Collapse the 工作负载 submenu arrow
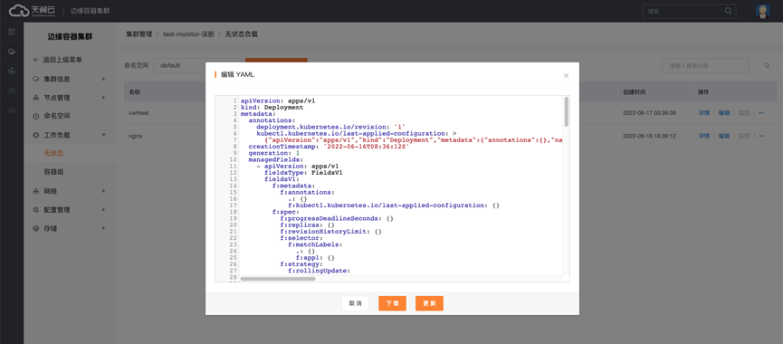This screenshot has width=783, height=344. click(103, 135)
